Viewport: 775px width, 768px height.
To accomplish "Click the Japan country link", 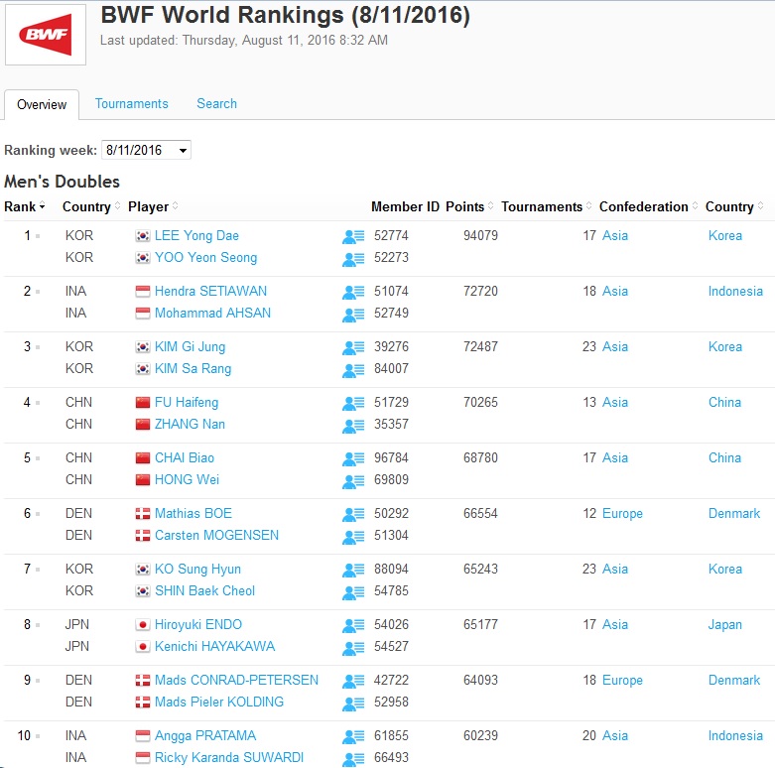I will (x=724, y=625).
